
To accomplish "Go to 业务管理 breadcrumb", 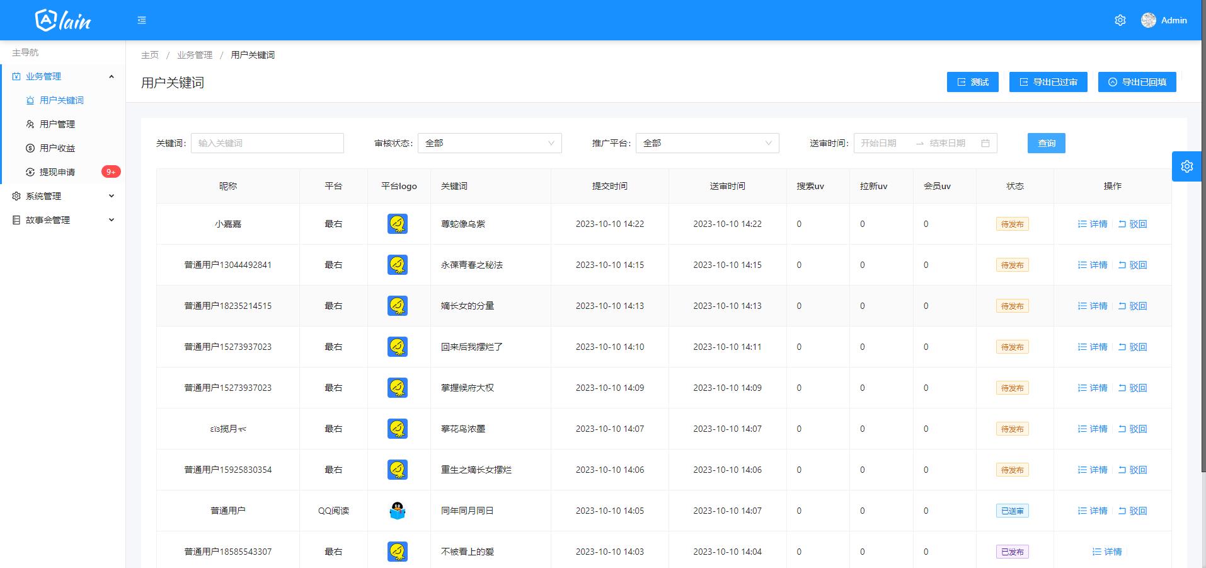I will (195, 55).
